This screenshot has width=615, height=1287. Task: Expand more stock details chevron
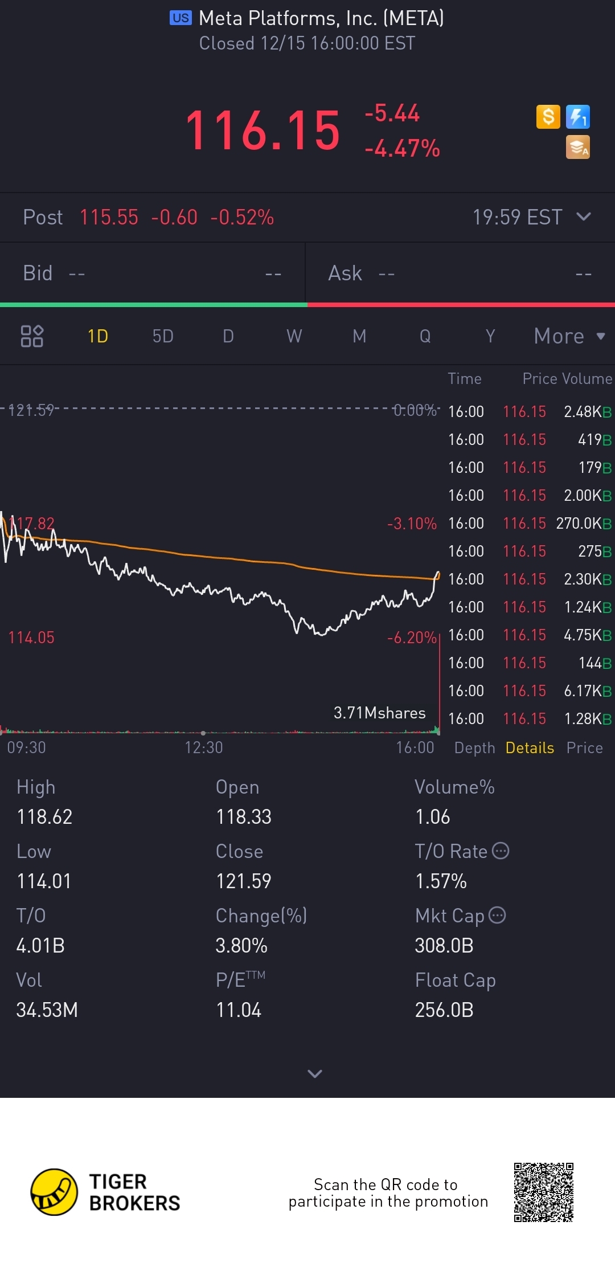[x=314, y=1073]
